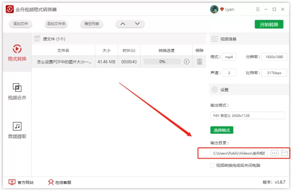The height and width of the screenshot is (191, 292).
Task: Move file down with the down arrow
Action: pos(137,24)
